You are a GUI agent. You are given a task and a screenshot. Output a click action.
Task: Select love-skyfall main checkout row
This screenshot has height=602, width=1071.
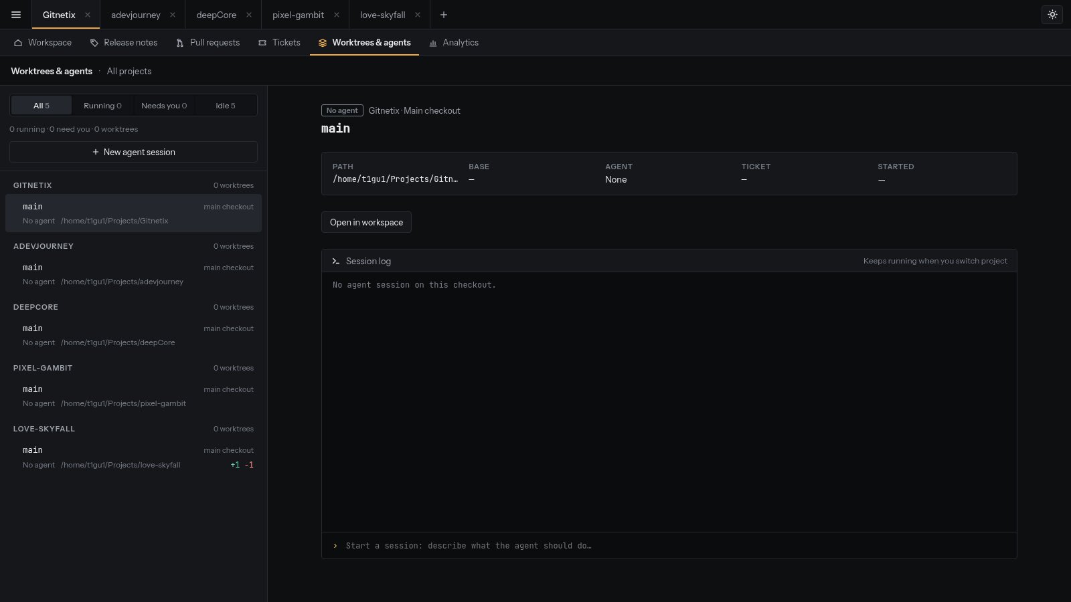133,457
